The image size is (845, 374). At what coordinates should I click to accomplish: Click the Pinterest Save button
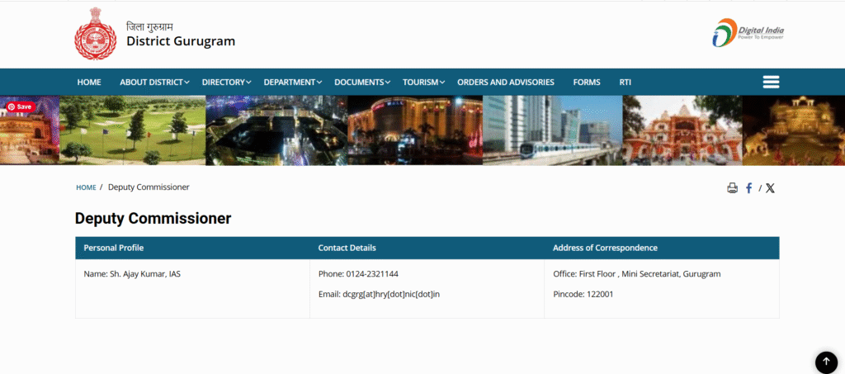click(20, 107)
